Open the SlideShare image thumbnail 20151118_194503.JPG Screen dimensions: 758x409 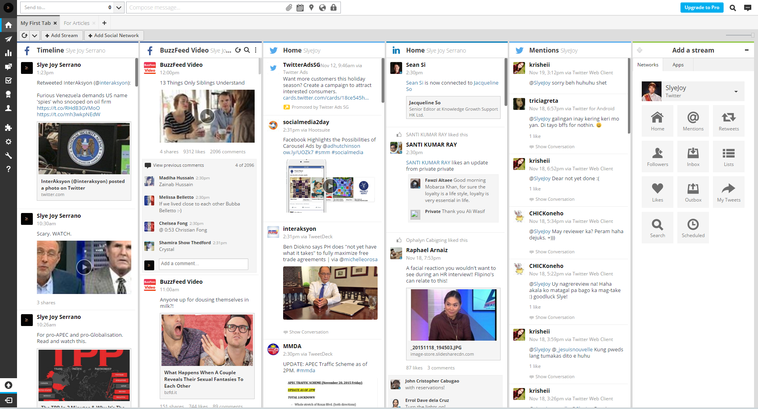tap(454, 315)
